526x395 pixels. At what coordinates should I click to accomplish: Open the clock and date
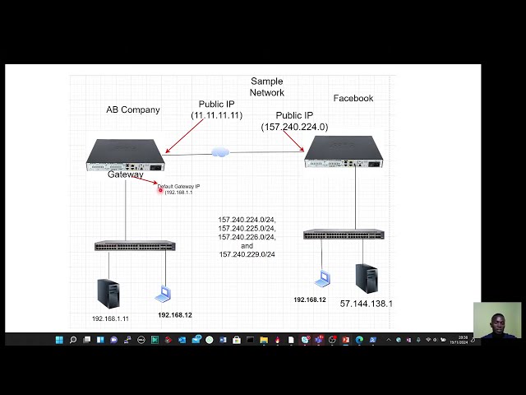[459, 340]
